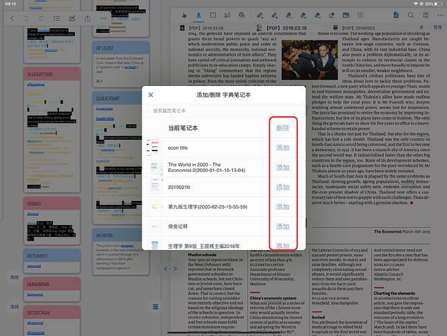Tap the 拖放 mode button
The image size is (447, 336).
(x=15, y=277)
